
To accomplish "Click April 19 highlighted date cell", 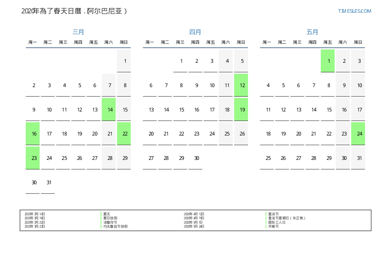I will click(x=241, y=109).
